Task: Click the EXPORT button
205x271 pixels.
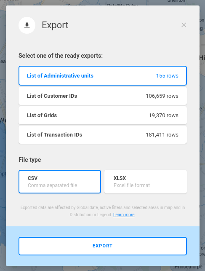Action: click(x=103, y=246)
